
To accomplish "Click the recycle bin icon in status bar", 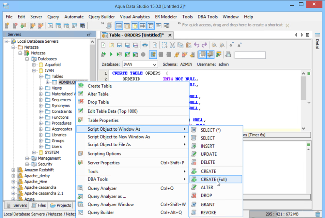I will pos(317,214).
